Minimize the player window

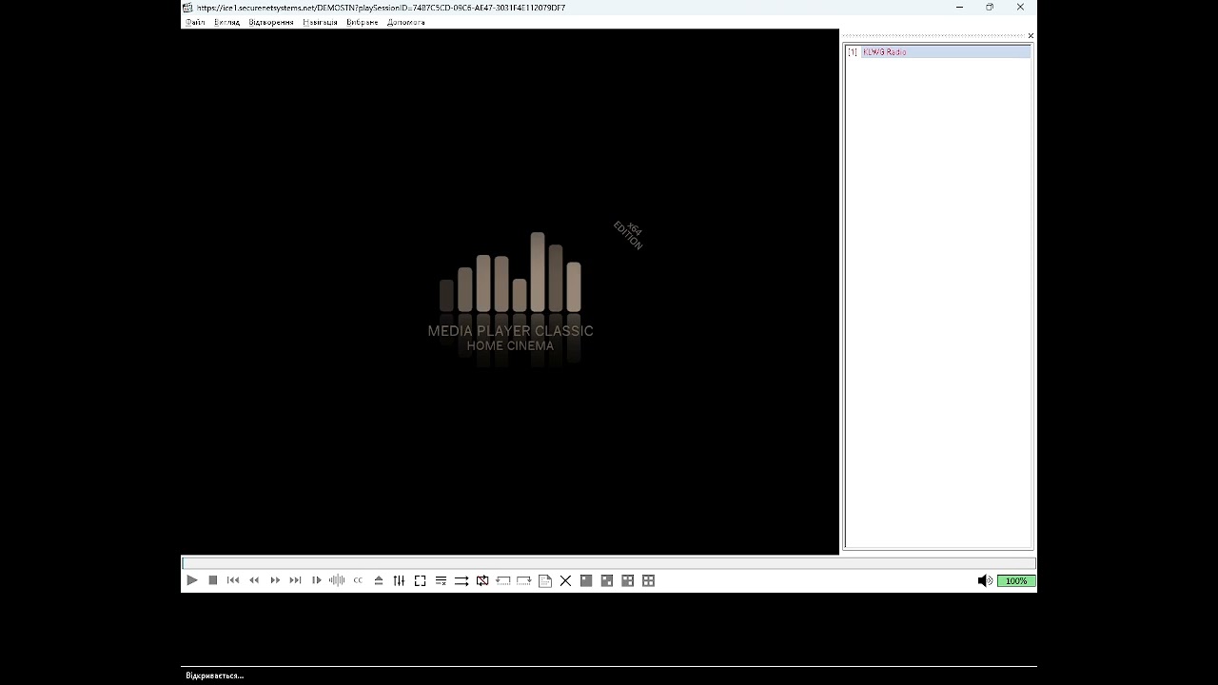coord(959,8)
